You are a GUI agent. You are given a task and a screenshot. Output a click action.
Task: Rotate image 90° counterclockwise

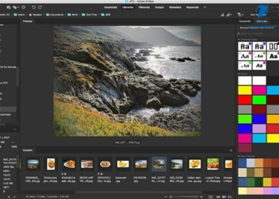click(x=33, y=7)
